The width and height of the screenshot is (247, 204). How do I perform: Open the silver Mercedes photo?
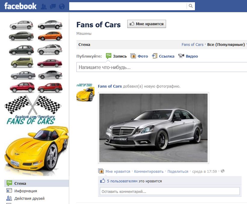click(x=153, y=128)
